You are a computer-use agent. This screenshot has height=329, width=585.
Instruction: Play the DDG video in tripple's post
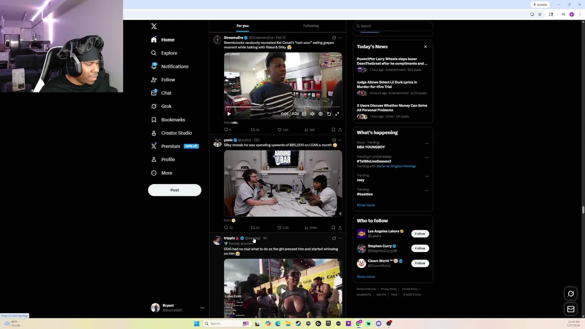[283, 291]
